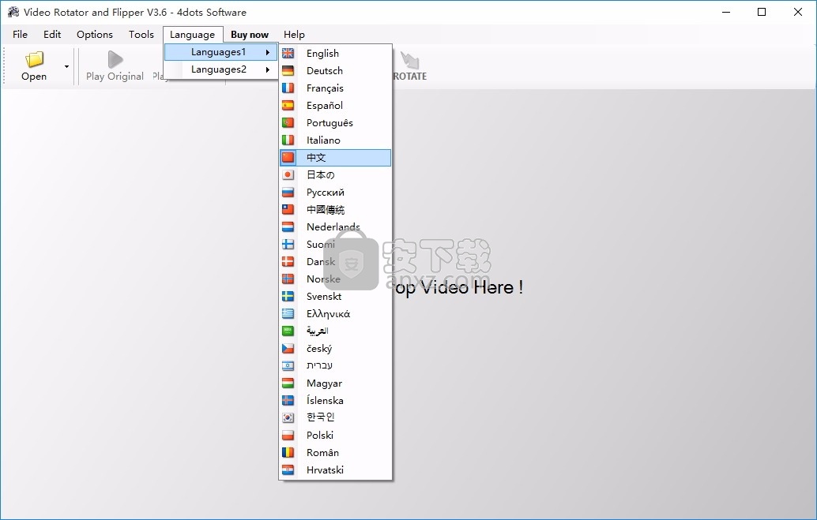Select the Languages1 menu entry

(x=221, y=52)
